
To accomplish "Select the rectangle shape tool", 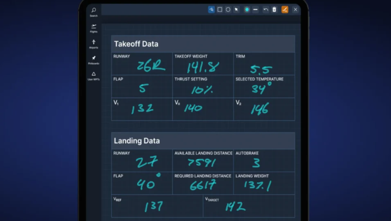I will [220, 9].
